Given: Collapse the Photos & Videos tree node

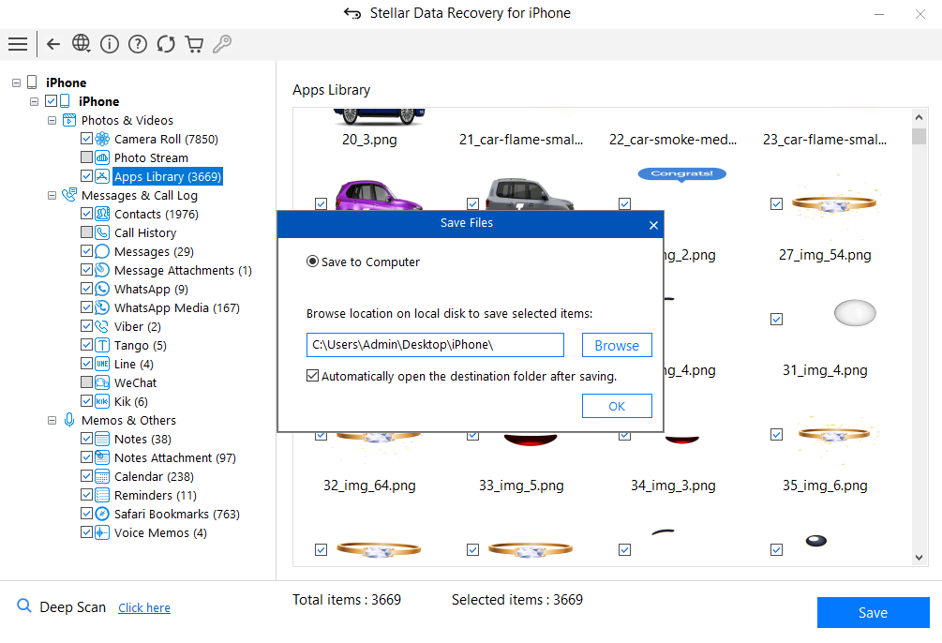Looking at the screenshot, I should coord(52,120).
